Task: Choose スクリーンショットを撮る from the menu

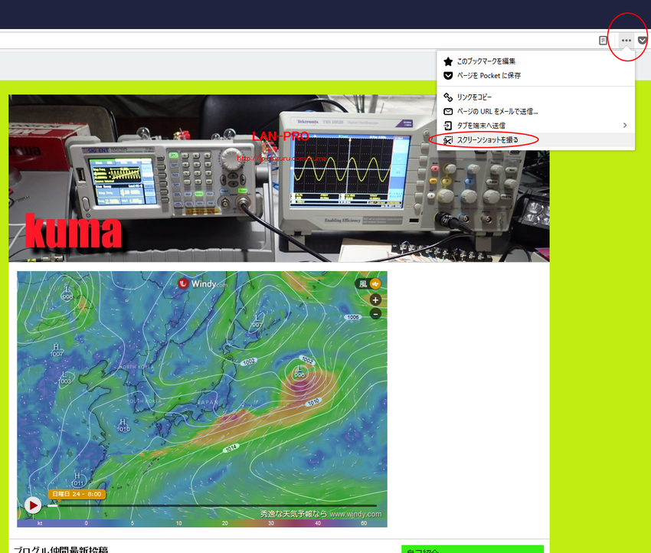Action: 535,140
